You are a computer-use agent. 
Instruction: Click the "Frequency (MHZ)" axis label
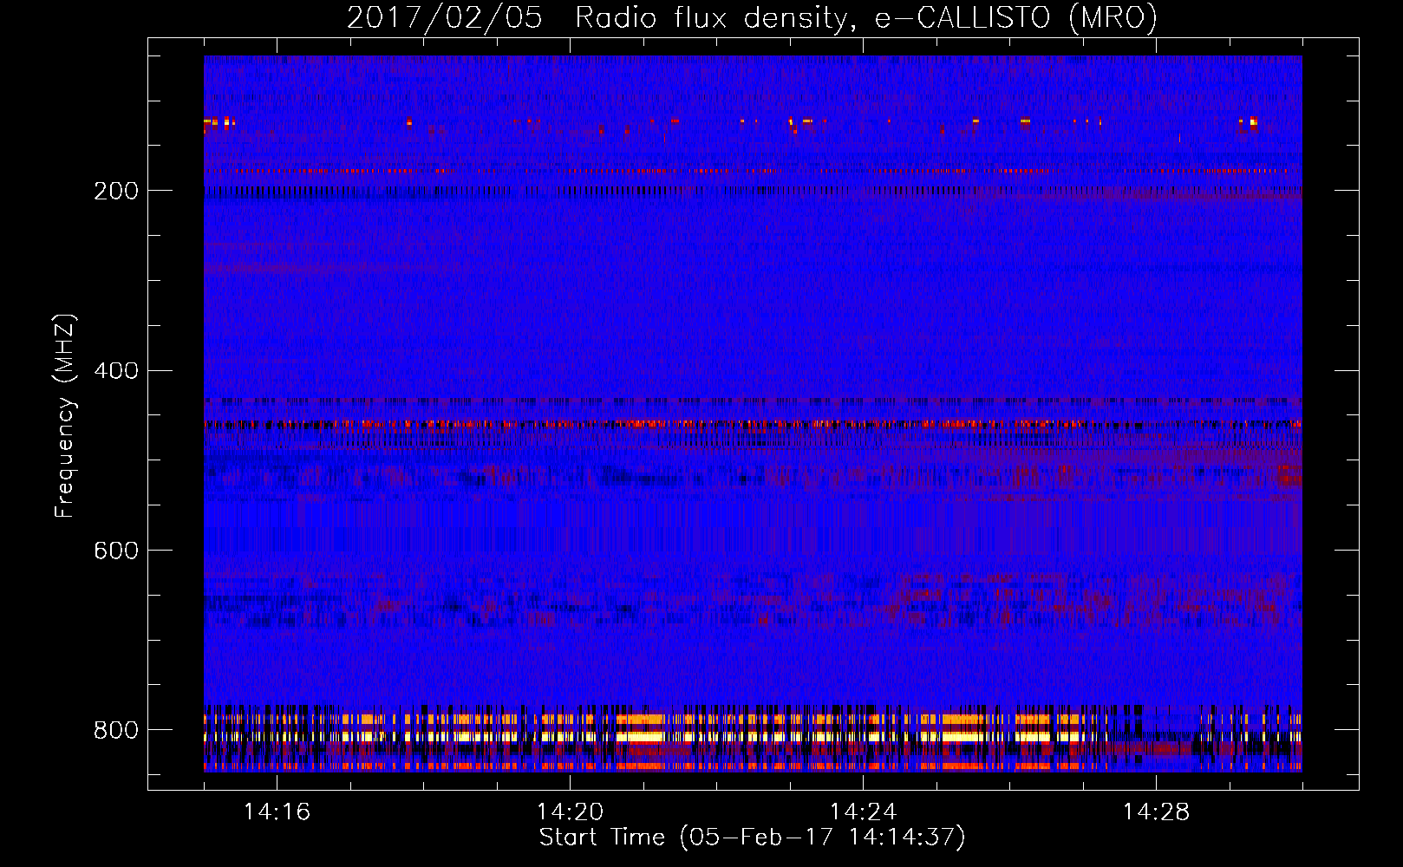64,416
